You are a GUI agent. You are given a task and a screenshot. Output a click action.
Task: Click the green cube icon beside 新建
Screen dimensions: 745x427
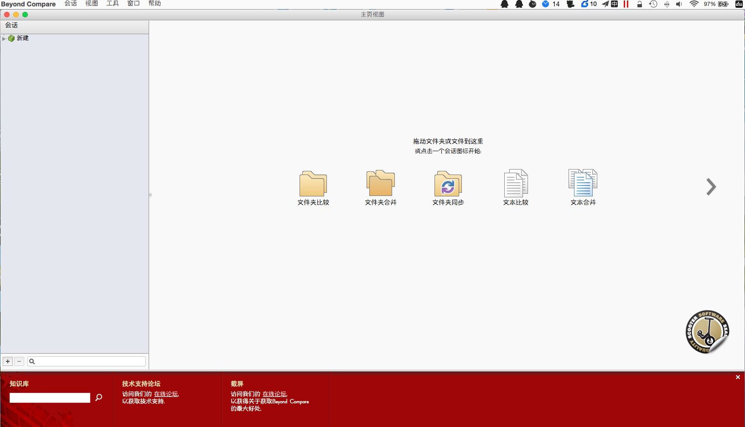11,38
